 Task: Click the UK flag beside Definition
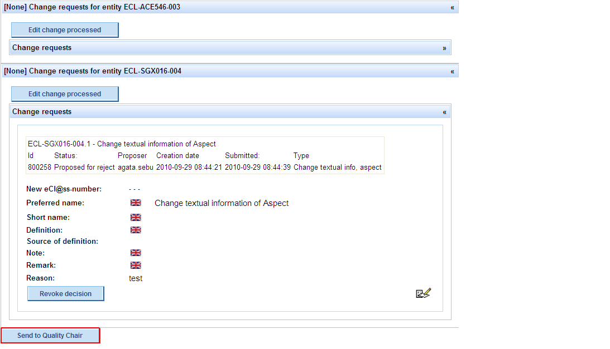click(136, 230)
